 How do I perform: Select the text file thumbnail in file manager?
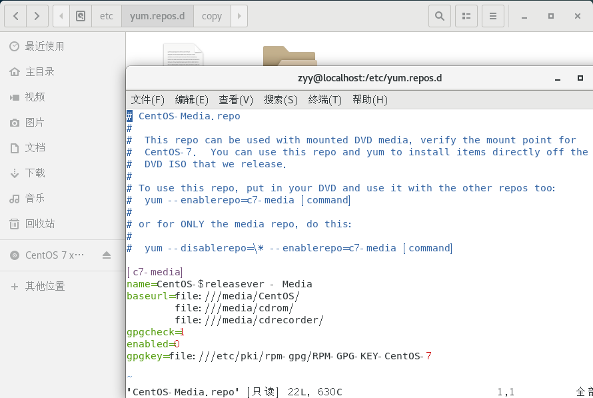(x=183, y=55)
